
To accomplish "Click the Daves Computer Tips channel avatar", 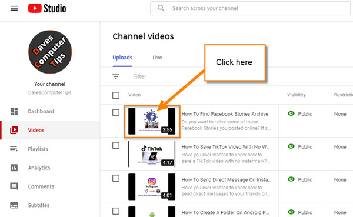I will 50,52.
